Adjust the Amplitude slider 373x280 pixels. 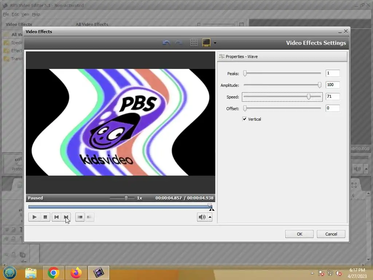[282, 85]
